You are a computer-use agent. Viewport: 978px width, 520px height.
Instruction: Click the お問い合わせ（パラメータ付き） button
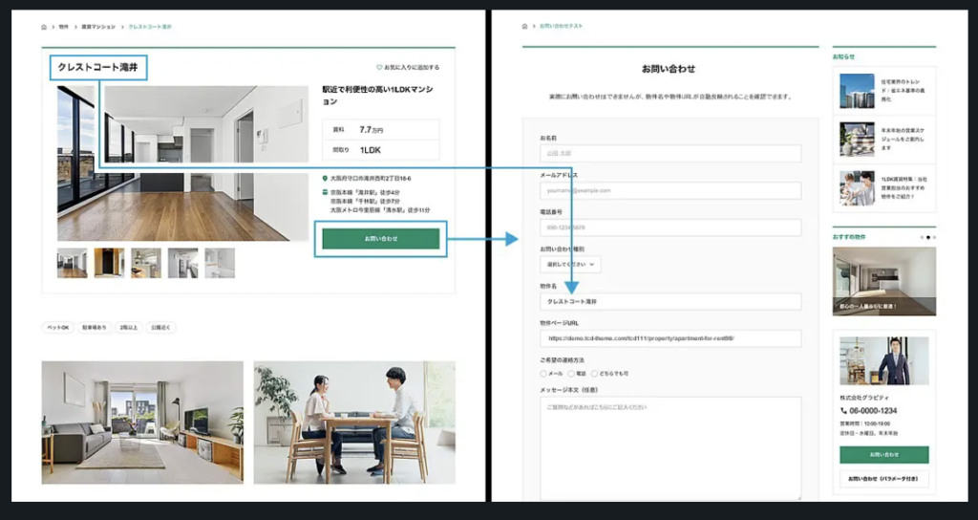pyautogui.click(x=883, y=478)
